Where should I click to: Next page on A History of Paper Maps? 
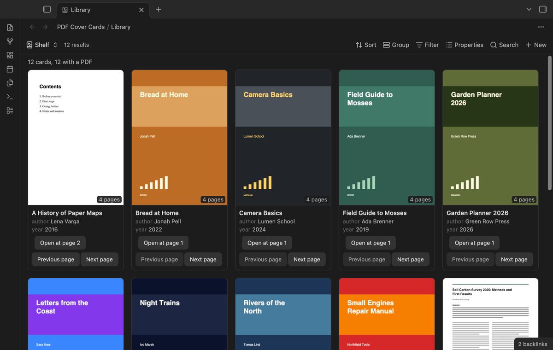point(100,259)
